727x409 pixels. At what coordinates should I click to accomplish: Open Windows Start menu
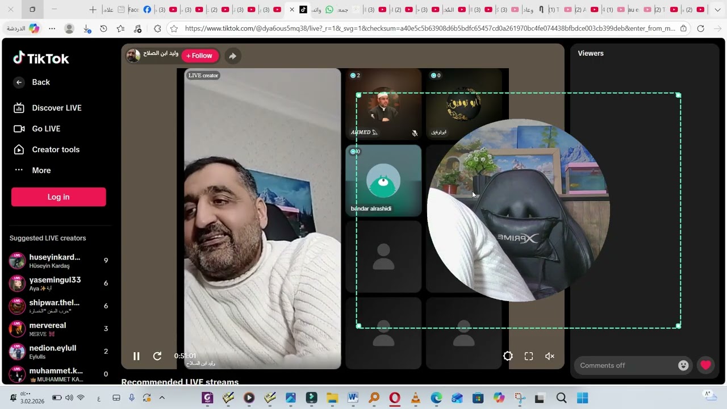pyautogui.click(x=582, y=398)
